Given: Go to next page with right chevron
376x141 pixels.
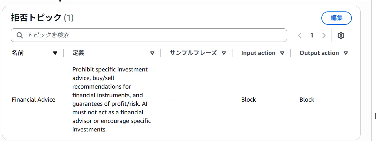Looking at the screenshot, I should tap(324, 36).
